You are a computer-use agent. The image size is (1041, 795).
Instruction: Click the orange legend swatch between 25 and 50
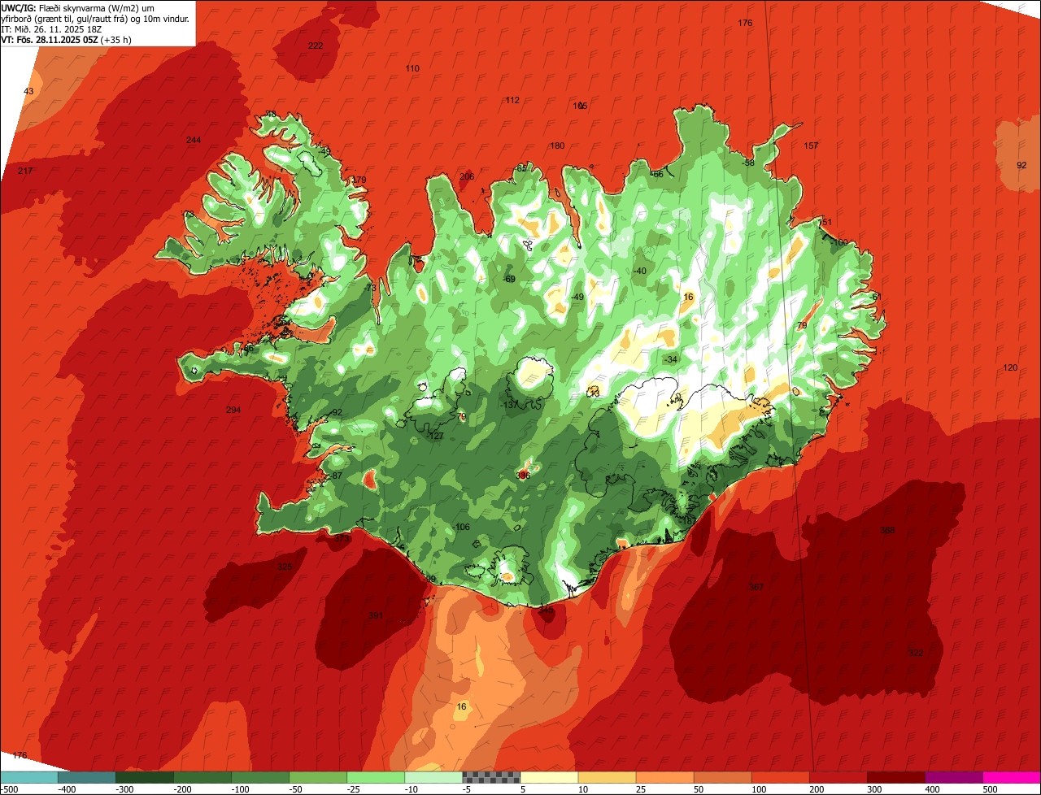pos(664,777)
